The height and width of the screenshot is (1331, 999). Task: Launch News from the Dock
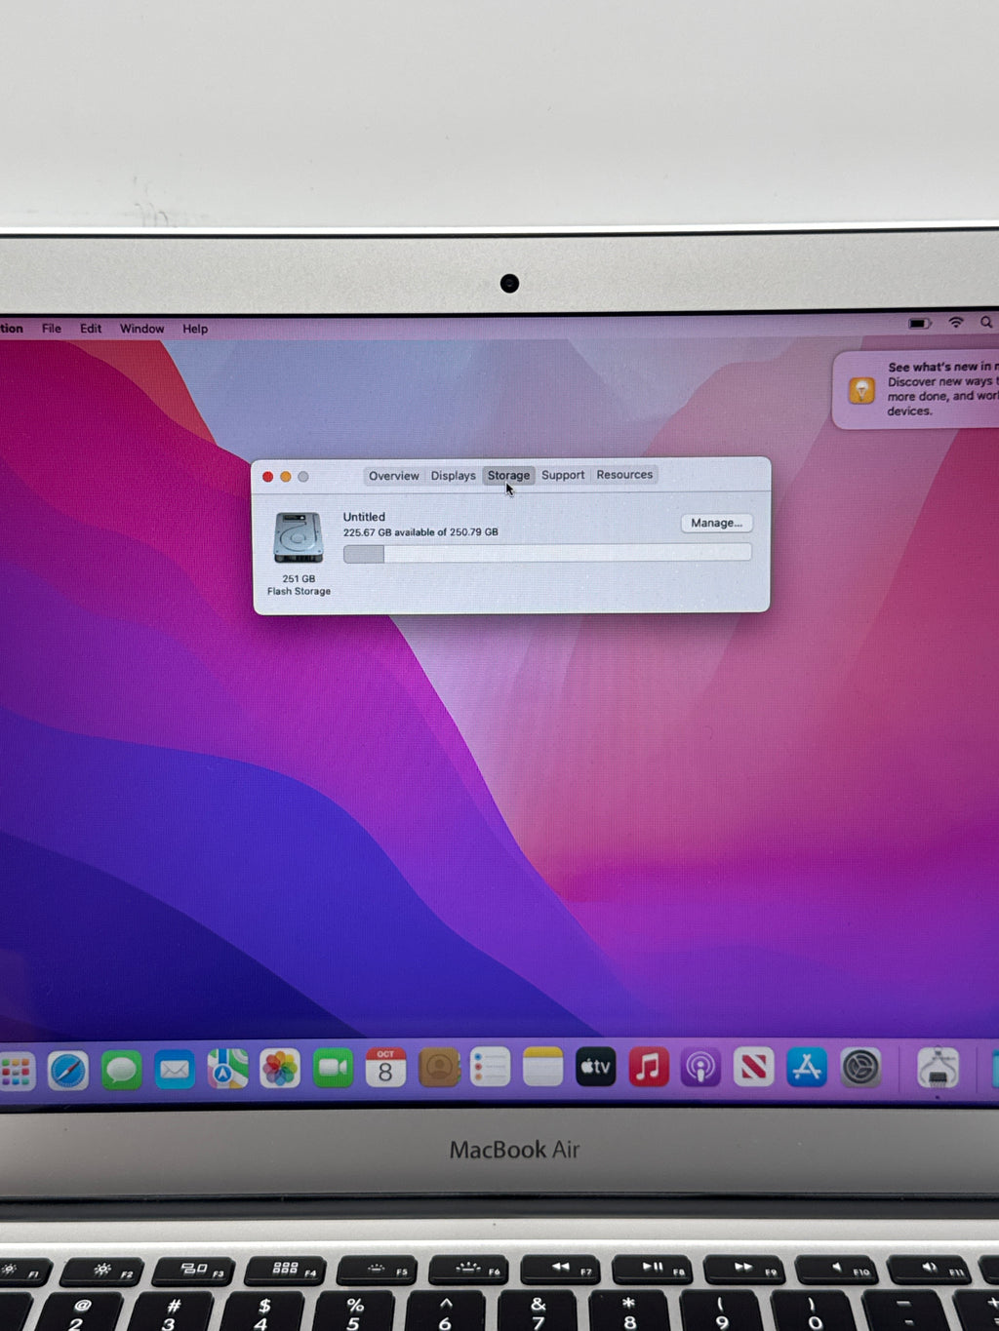click(x=753, y=1067)
